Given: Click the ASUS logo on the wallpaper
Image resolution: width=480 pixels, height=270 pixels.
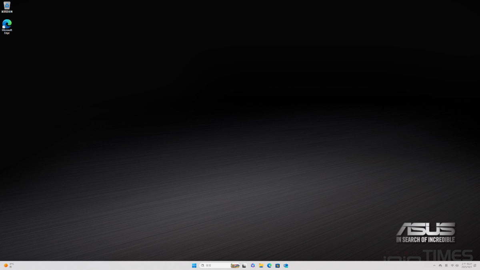Looking at the screenshot, I should [426, 229].
